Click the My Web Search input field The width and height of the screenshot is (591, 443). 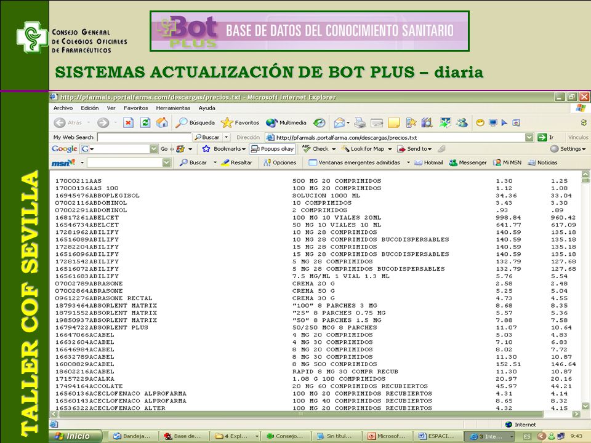(144, 137)
